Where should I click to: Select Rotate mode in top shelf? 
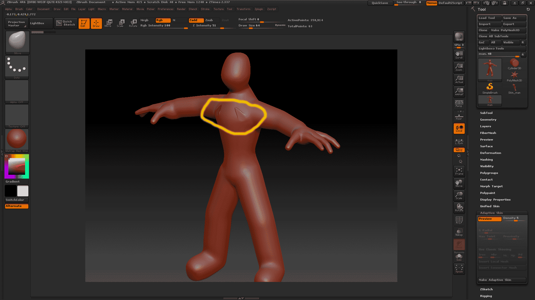point(133,23)
